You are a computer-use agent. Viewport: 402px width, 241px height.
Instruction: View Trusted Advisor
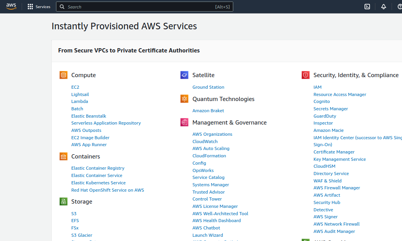click(x=209, y=192)
